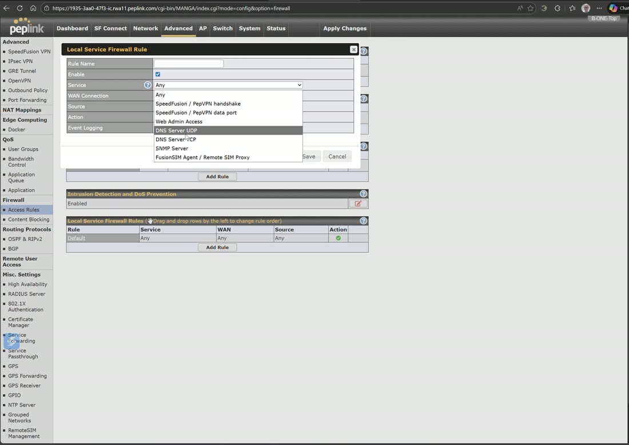Open the Status tab
The image size is (629, 445).
click(276, 29)
